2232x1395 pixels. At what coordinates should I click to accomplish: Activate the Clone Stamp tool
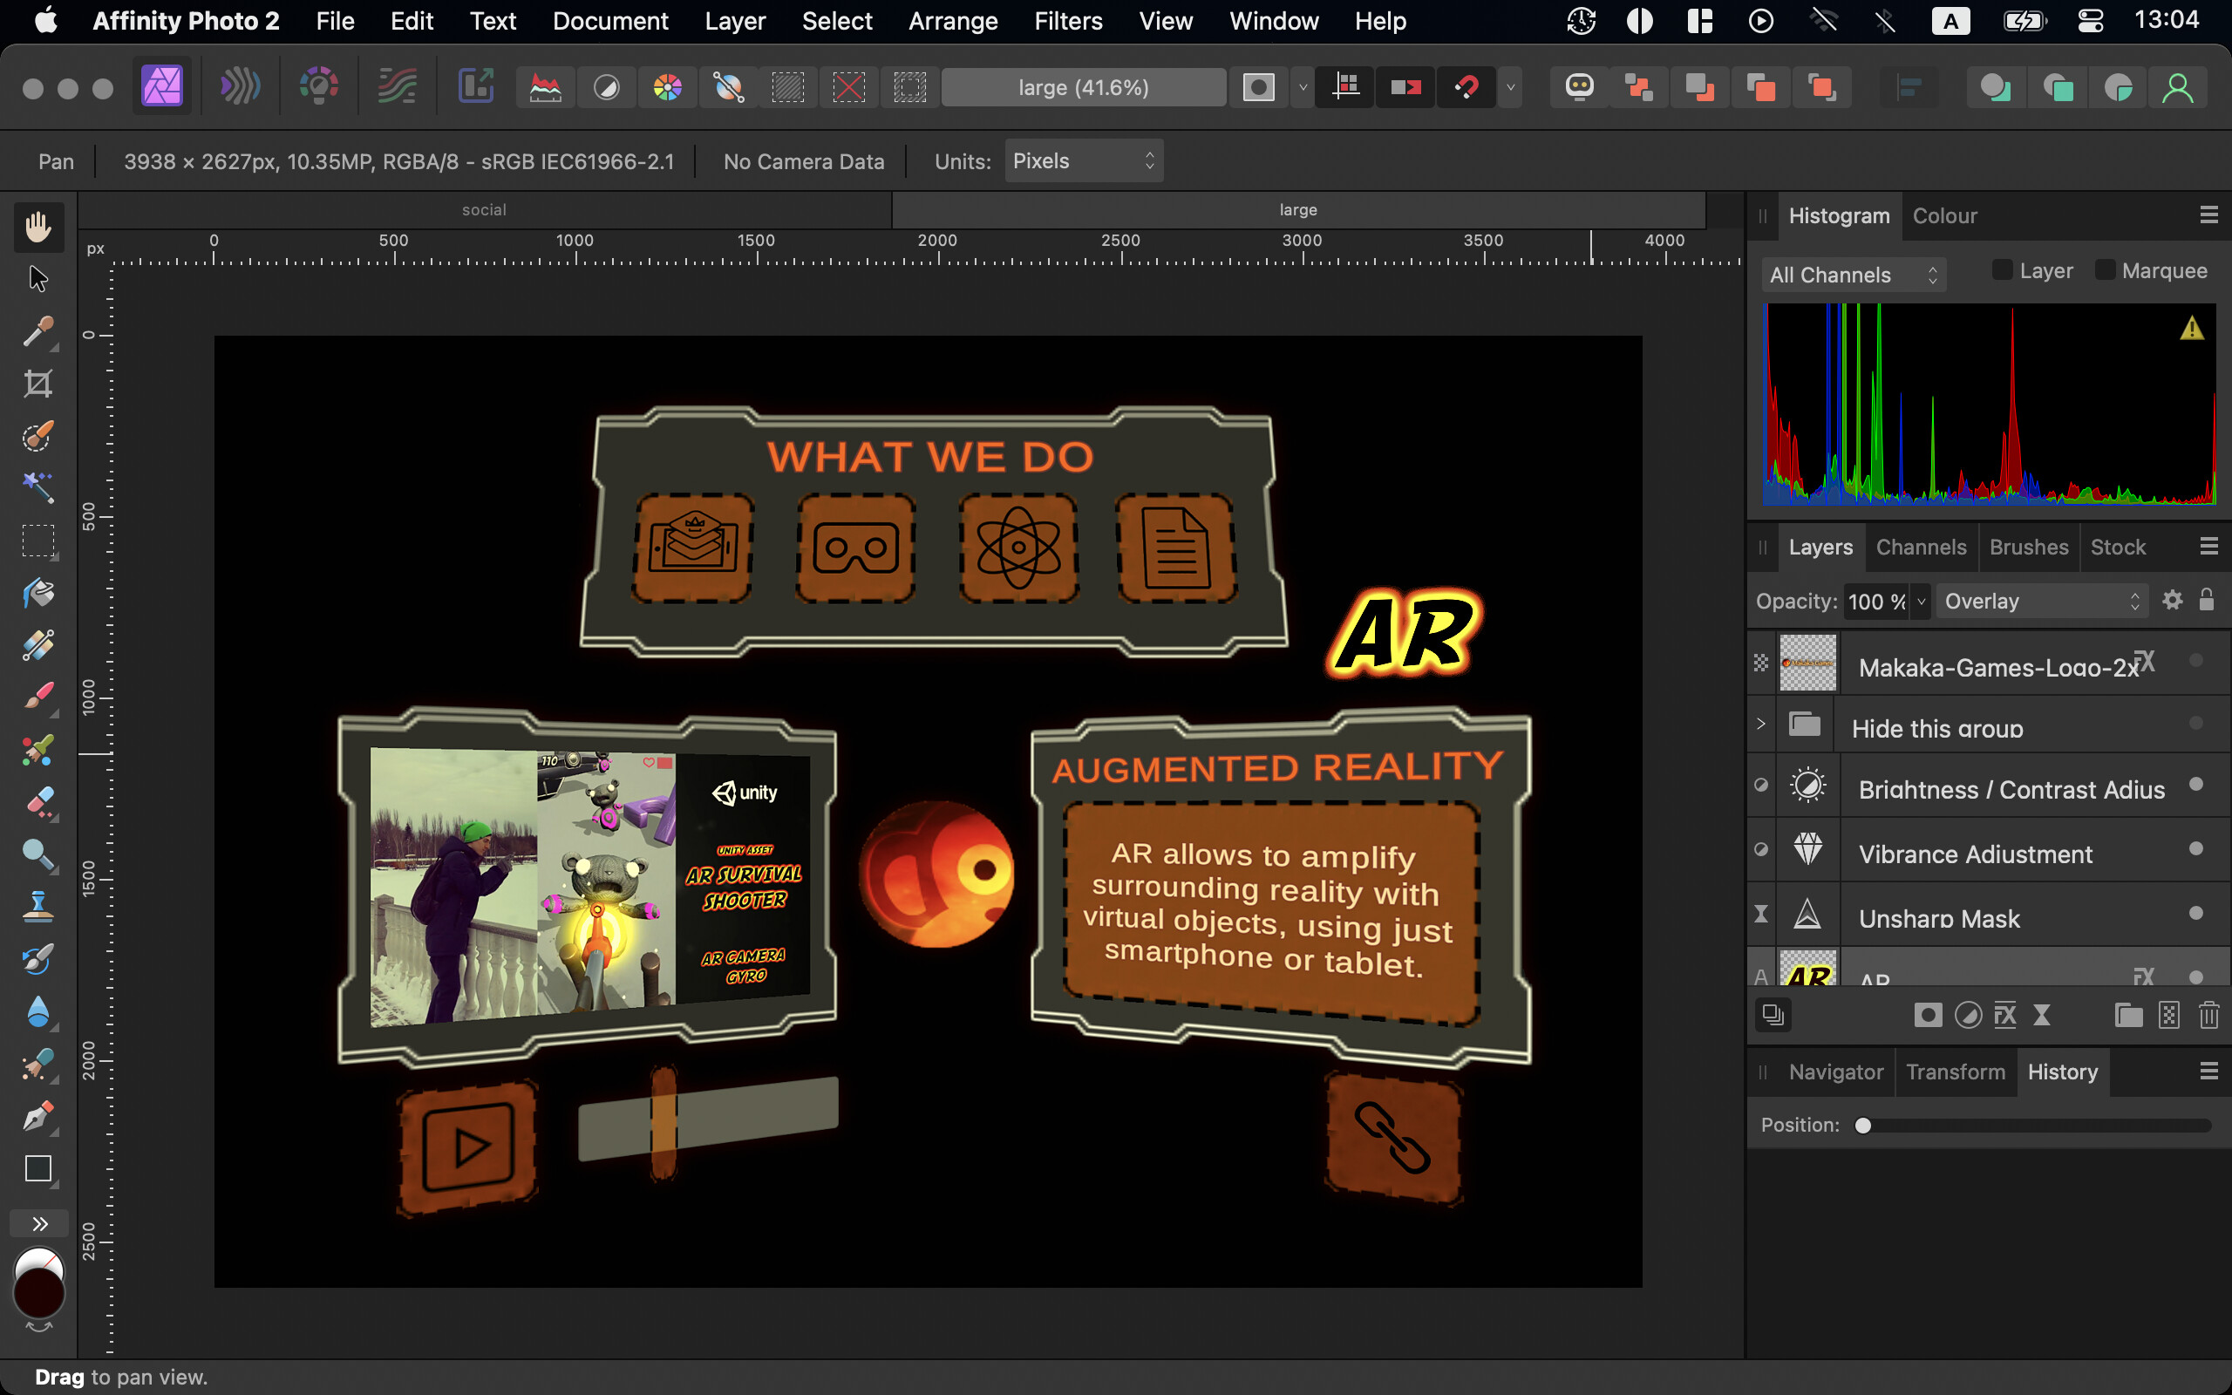tap(38, 905)
